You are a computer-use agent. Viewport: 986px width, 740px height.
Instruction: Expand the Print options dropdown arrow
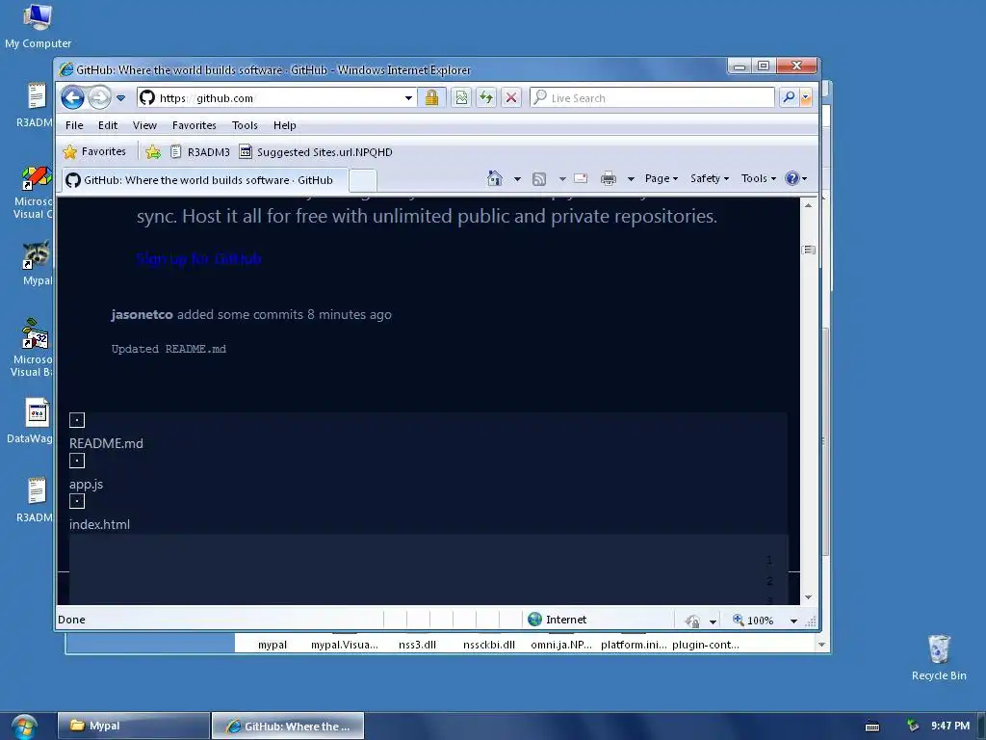coord(630,178)
